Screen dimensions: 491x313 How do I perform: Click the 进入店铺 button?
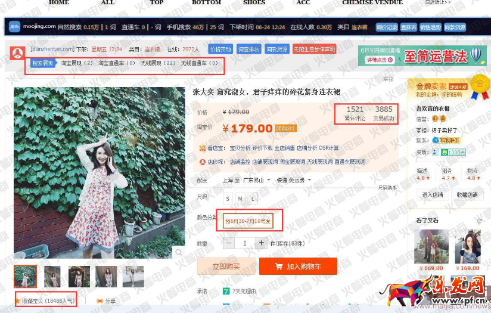click(x=432, y=194)
